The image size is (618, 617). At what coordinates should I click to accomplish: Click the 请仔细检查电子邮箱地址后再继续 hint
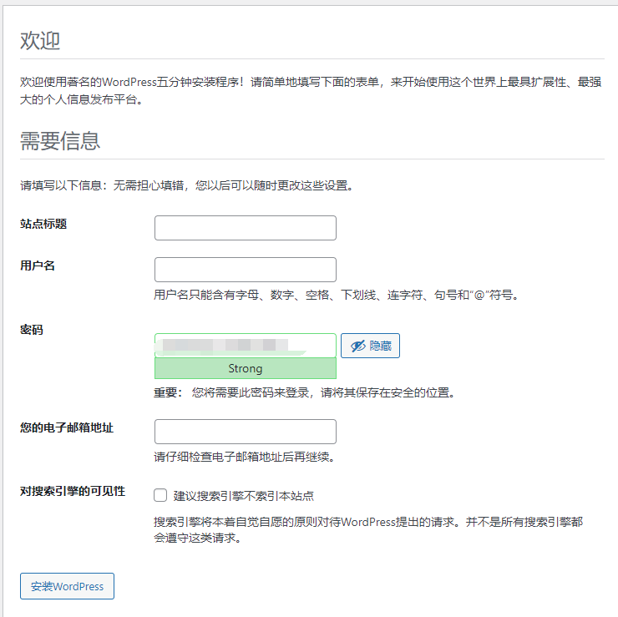pyautogui.click(x=245, y=457)
